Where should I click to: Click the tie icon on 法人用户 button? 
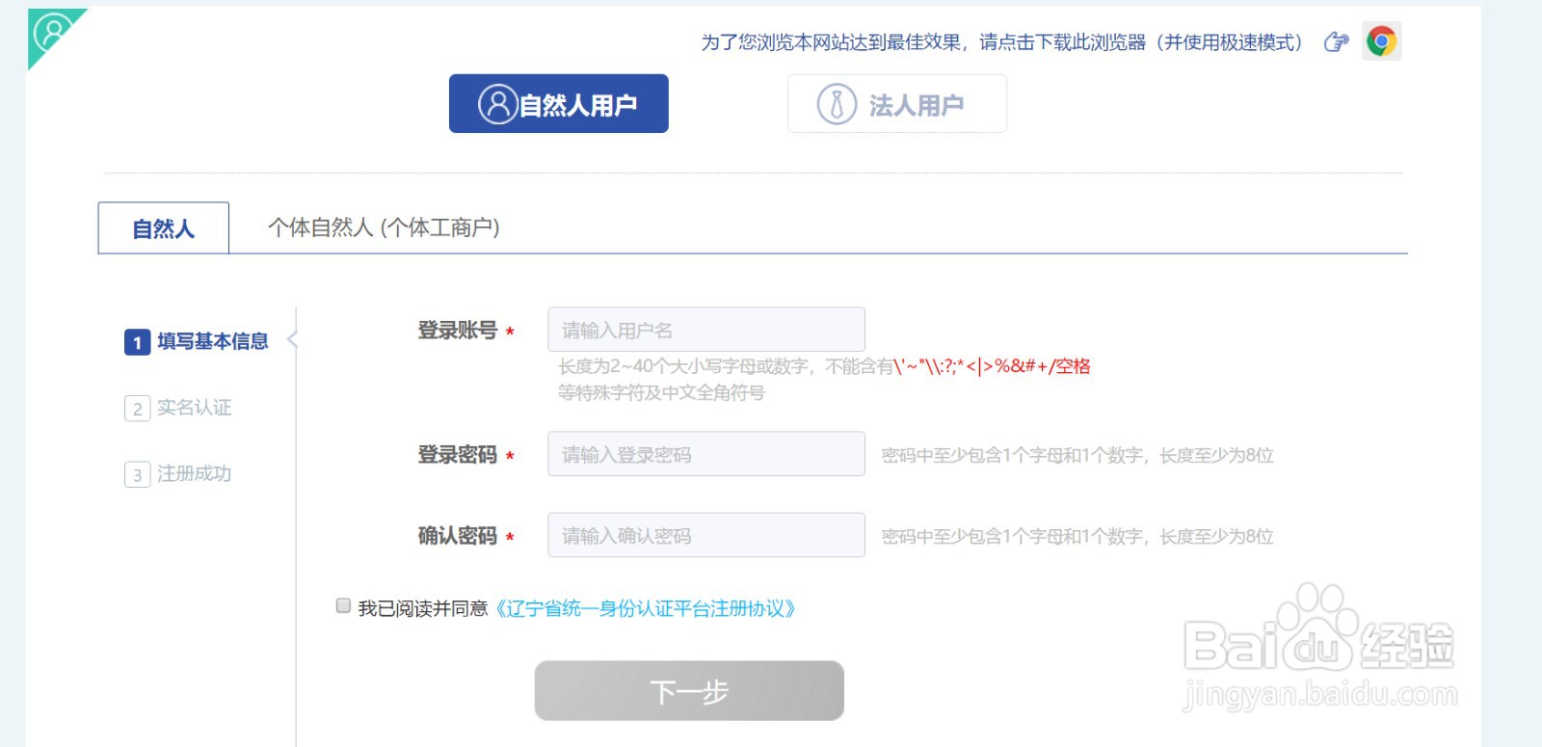(x=837, y=104)
